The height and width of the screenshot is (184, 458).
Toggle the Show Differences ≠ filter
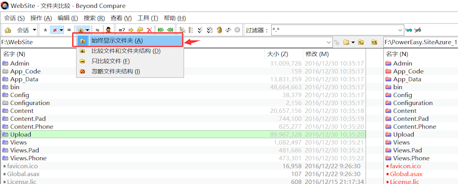[x=55, y=30]
